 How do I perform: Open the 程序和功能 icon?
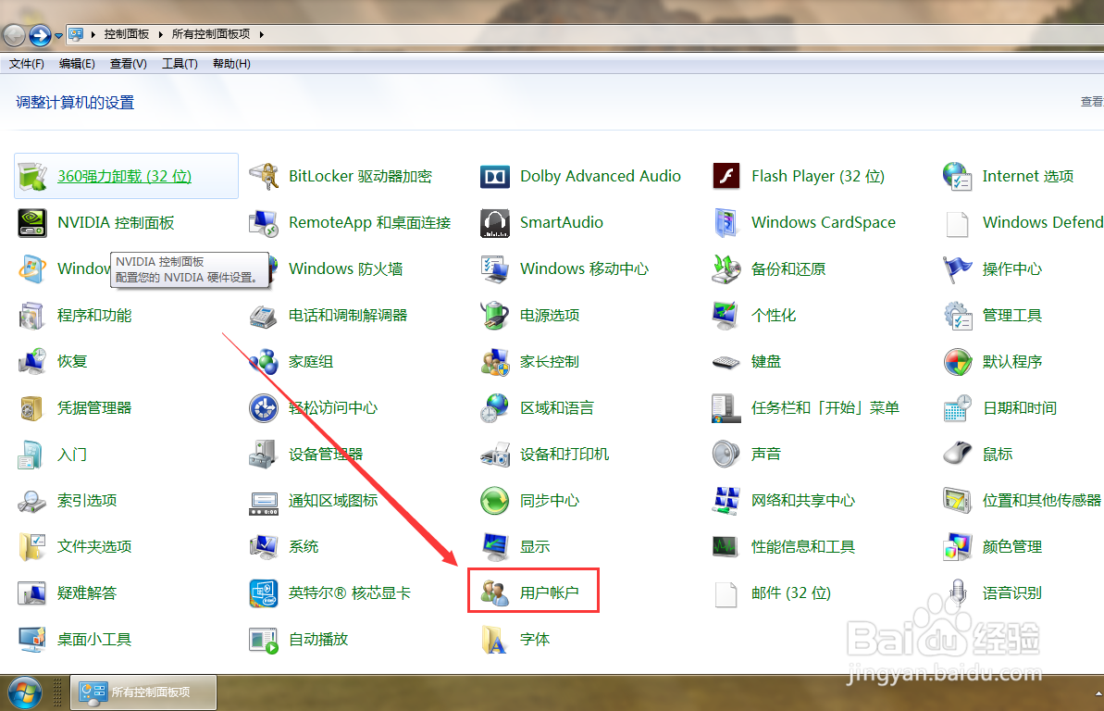point(32,316)
